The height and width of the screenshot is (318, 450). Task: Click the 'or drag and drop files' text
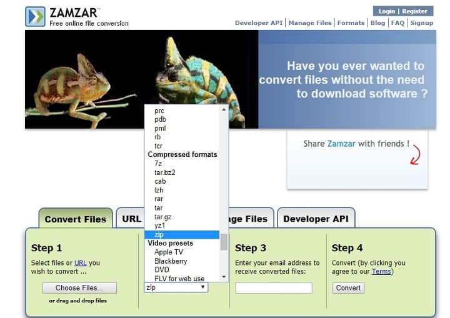pos(77,301)
